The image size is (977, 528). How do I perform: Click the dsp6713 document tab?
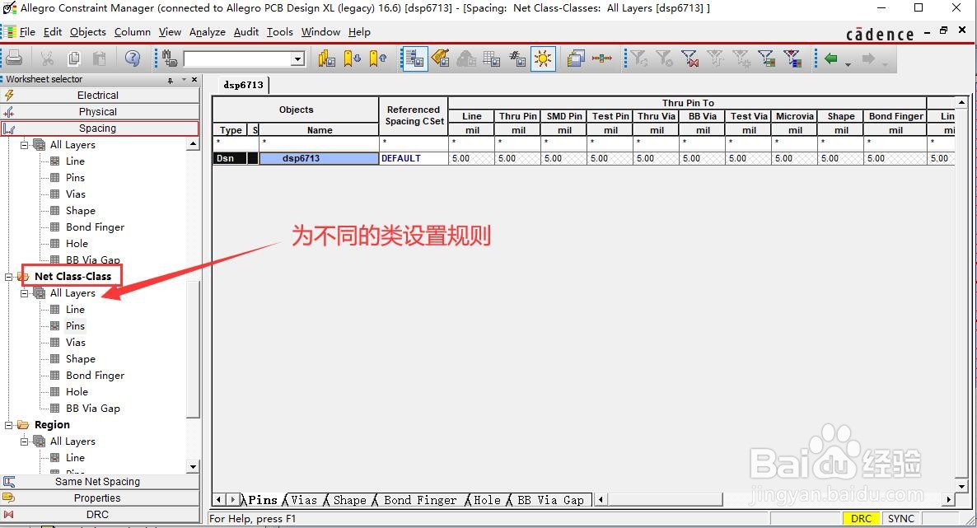(243, 85)
